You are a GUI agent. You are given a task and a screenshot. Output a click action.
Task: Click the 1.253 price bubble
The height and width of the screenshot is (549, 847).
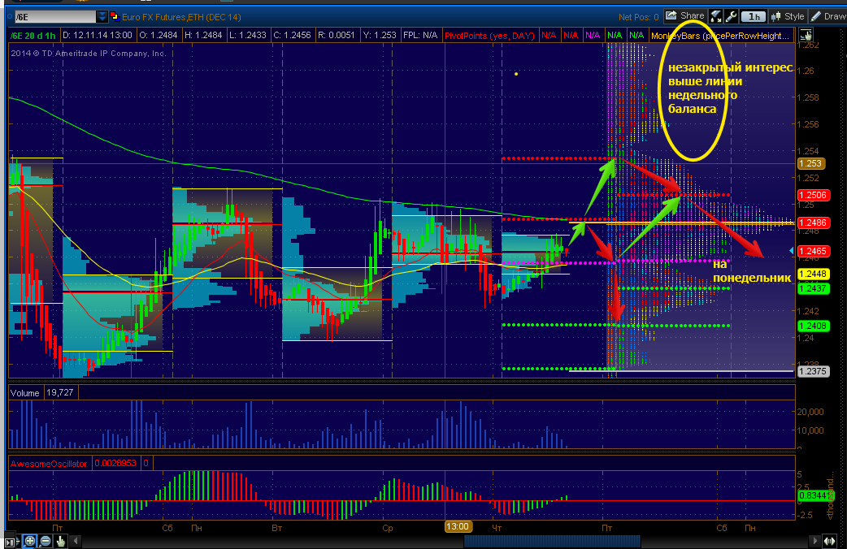(810, 163)
